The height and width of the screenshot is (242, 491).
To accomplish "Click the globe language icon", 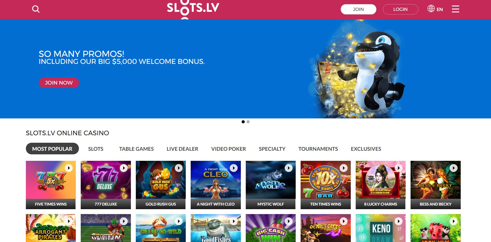I will point(431,9).
